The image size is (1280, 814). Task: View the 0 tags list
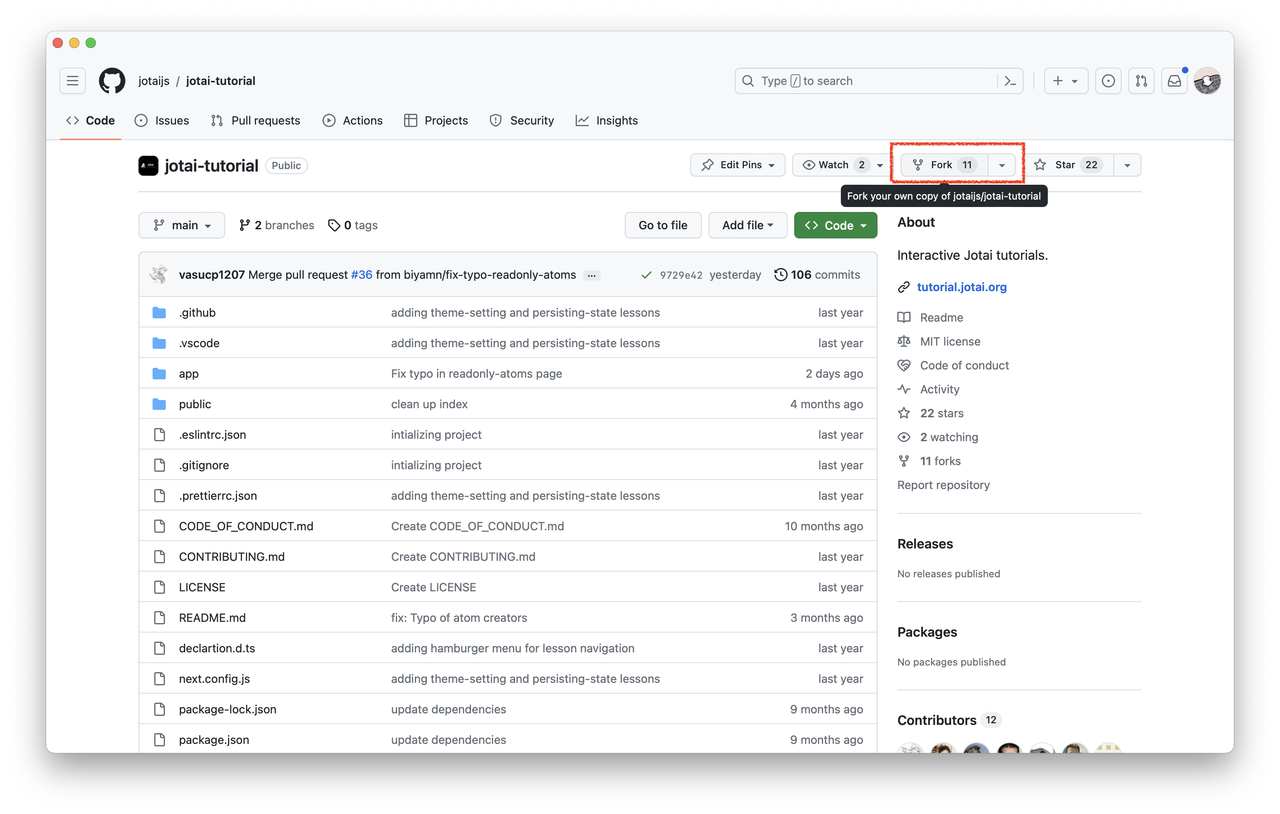click(353, 226)
